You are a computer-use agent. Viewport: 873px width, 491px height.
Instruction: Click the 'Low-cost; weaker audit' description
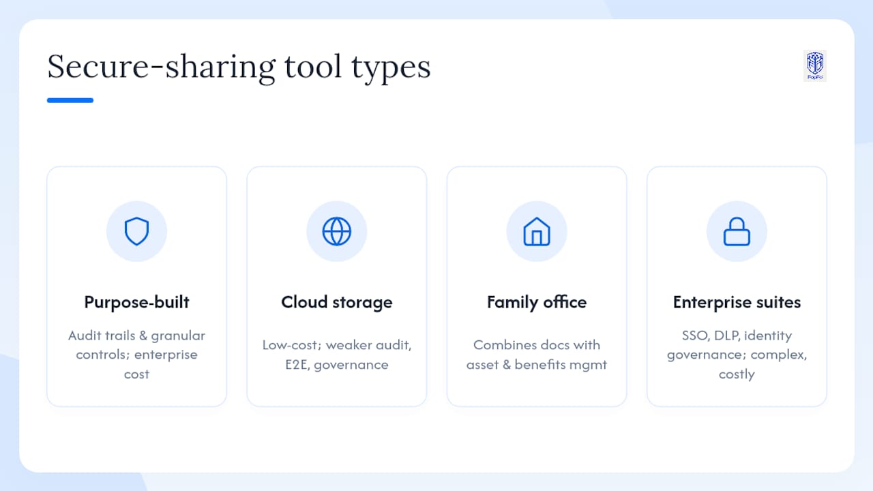point(337,355)
